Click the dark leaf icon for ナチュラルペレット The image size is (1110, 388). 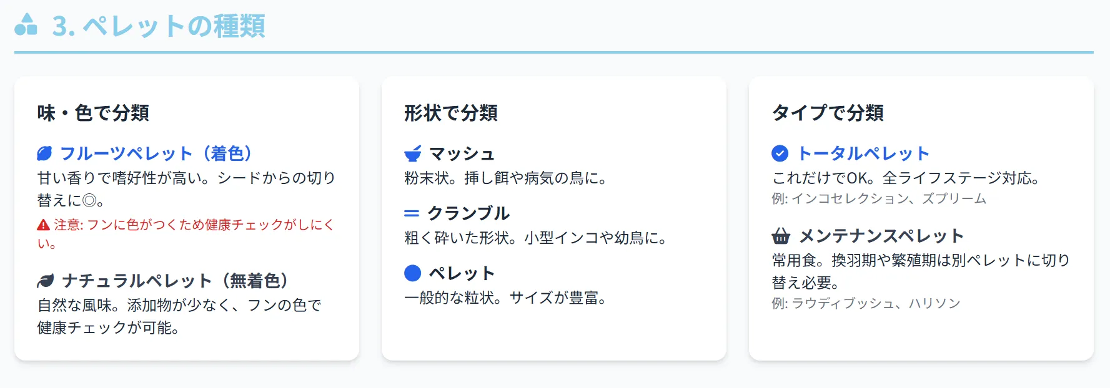pyautogui.click(x=46, y=281)
